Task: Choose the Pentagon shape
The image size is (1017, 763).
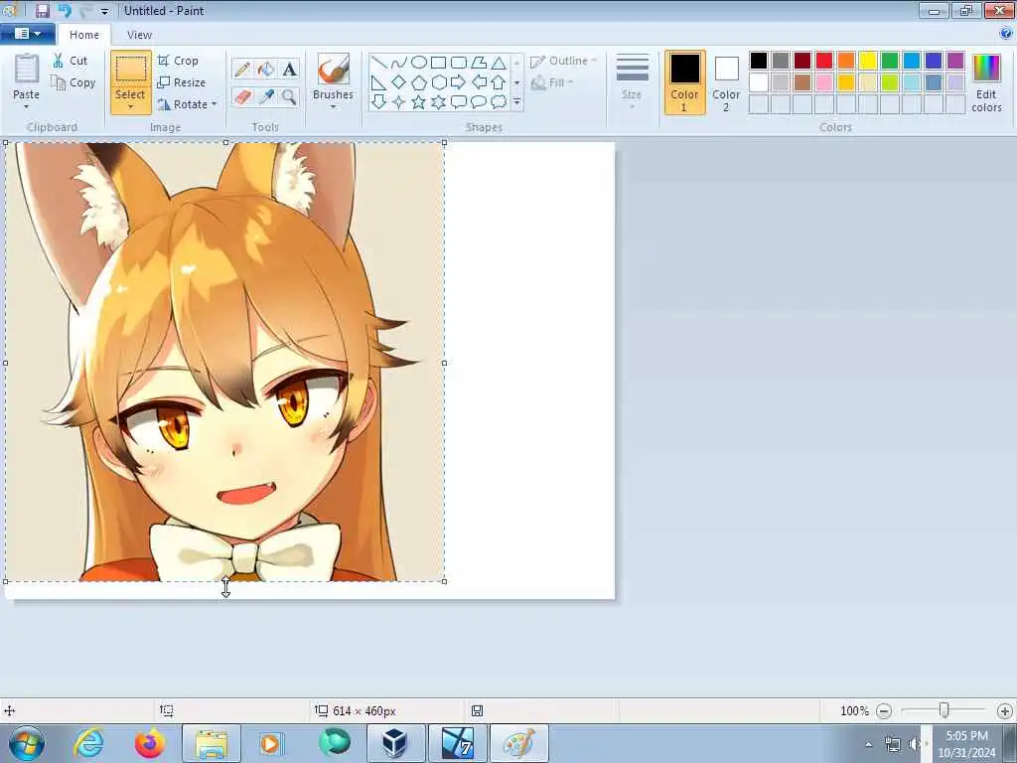Action: coord(419,82)
